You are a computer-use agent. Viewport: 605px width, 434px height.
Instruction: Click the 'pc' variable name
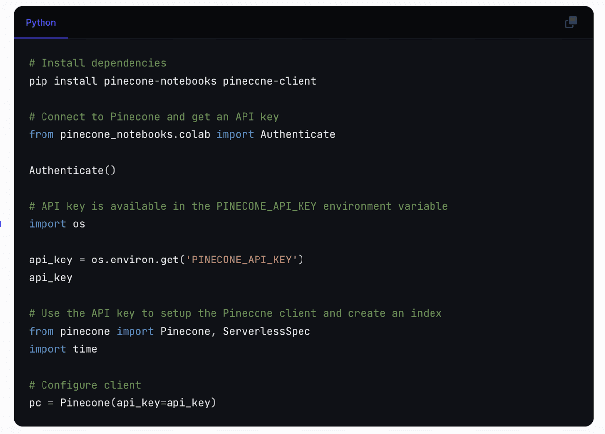(35, 403)
